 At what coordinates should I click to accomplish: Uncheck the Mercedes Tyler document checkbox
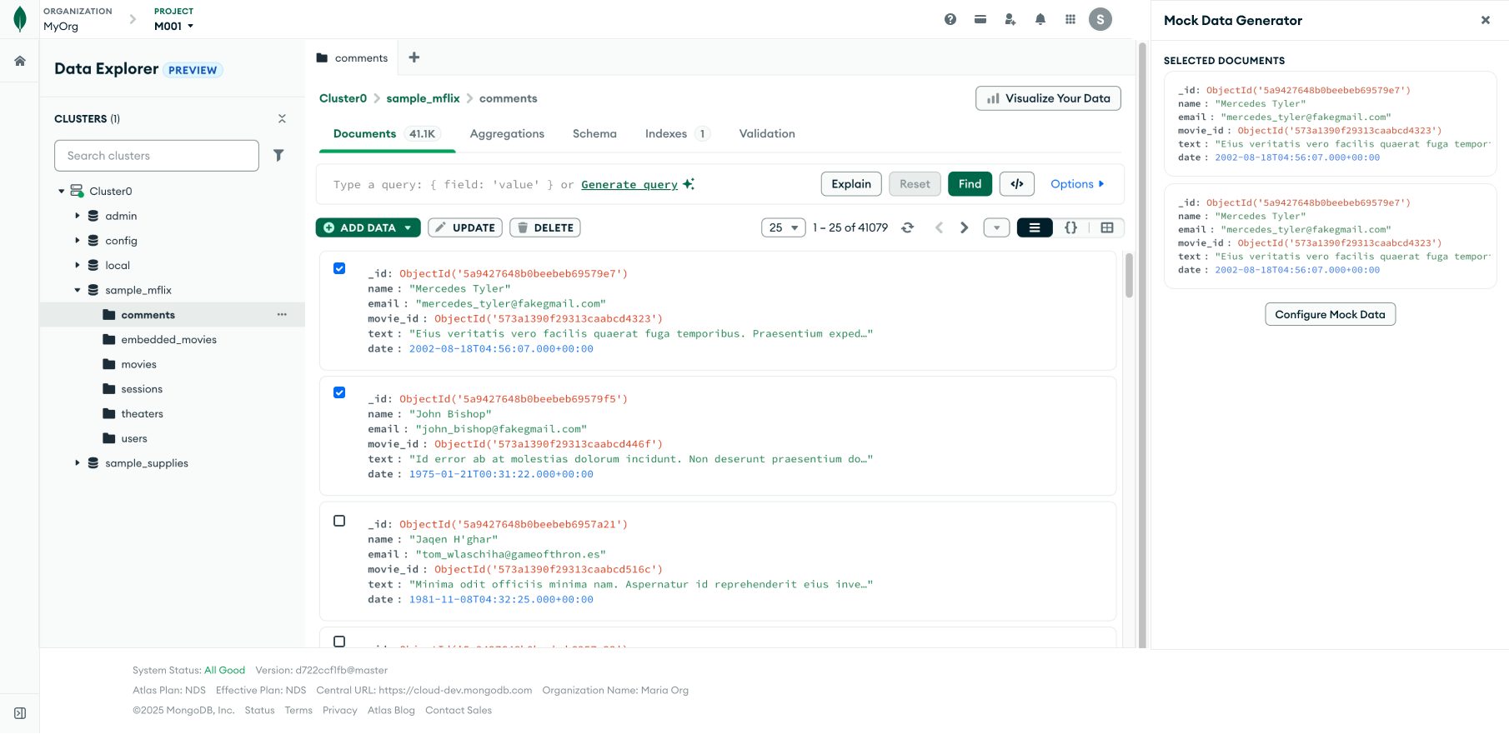coord(339,268)
